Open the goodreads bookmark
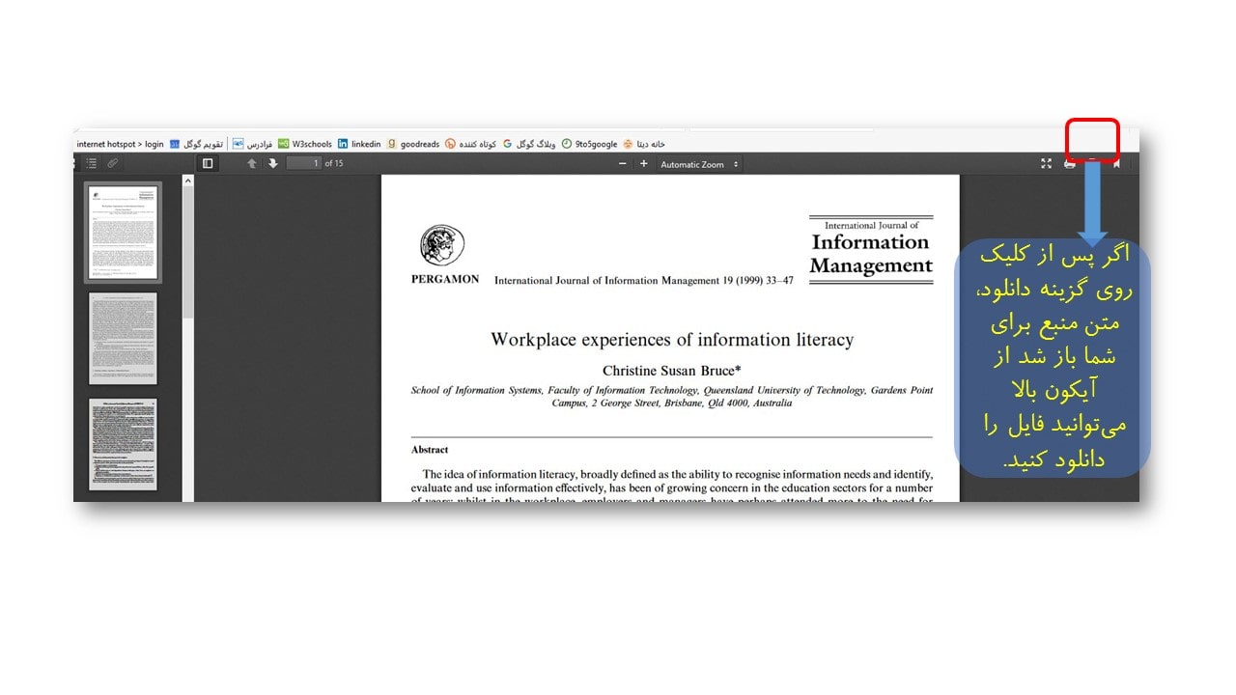This screenshot has height=695, width=1236. [x=413, y=144]
